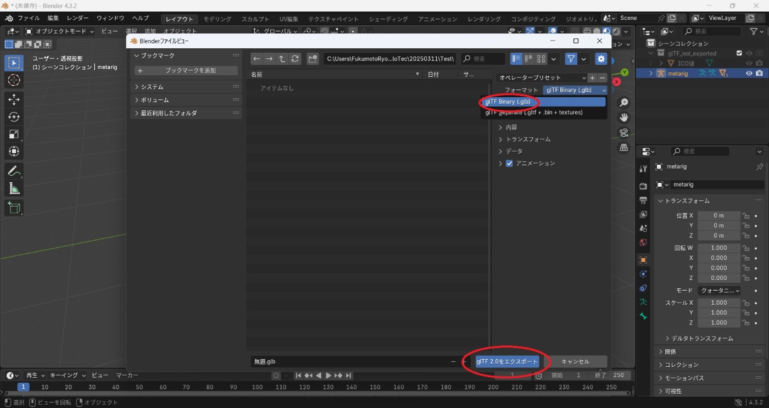Click ブックマークを追加 button
The height and width of the screenshot is (408, 769).
(x=186, y=71)
